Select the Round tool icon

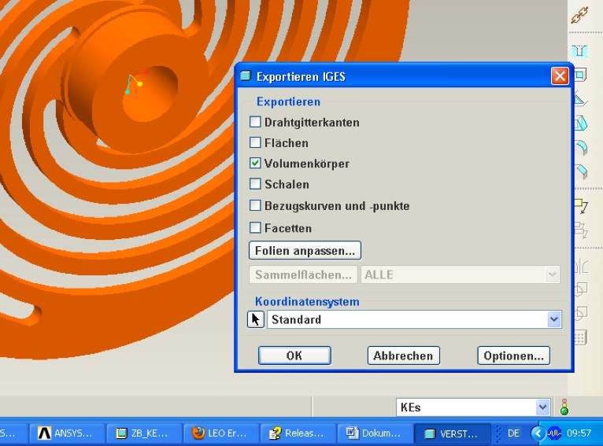581,147
